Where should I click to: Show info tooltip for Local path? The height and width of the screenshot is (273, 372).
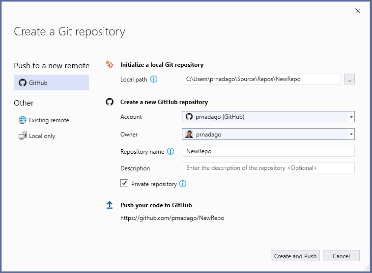click(154, 79)
